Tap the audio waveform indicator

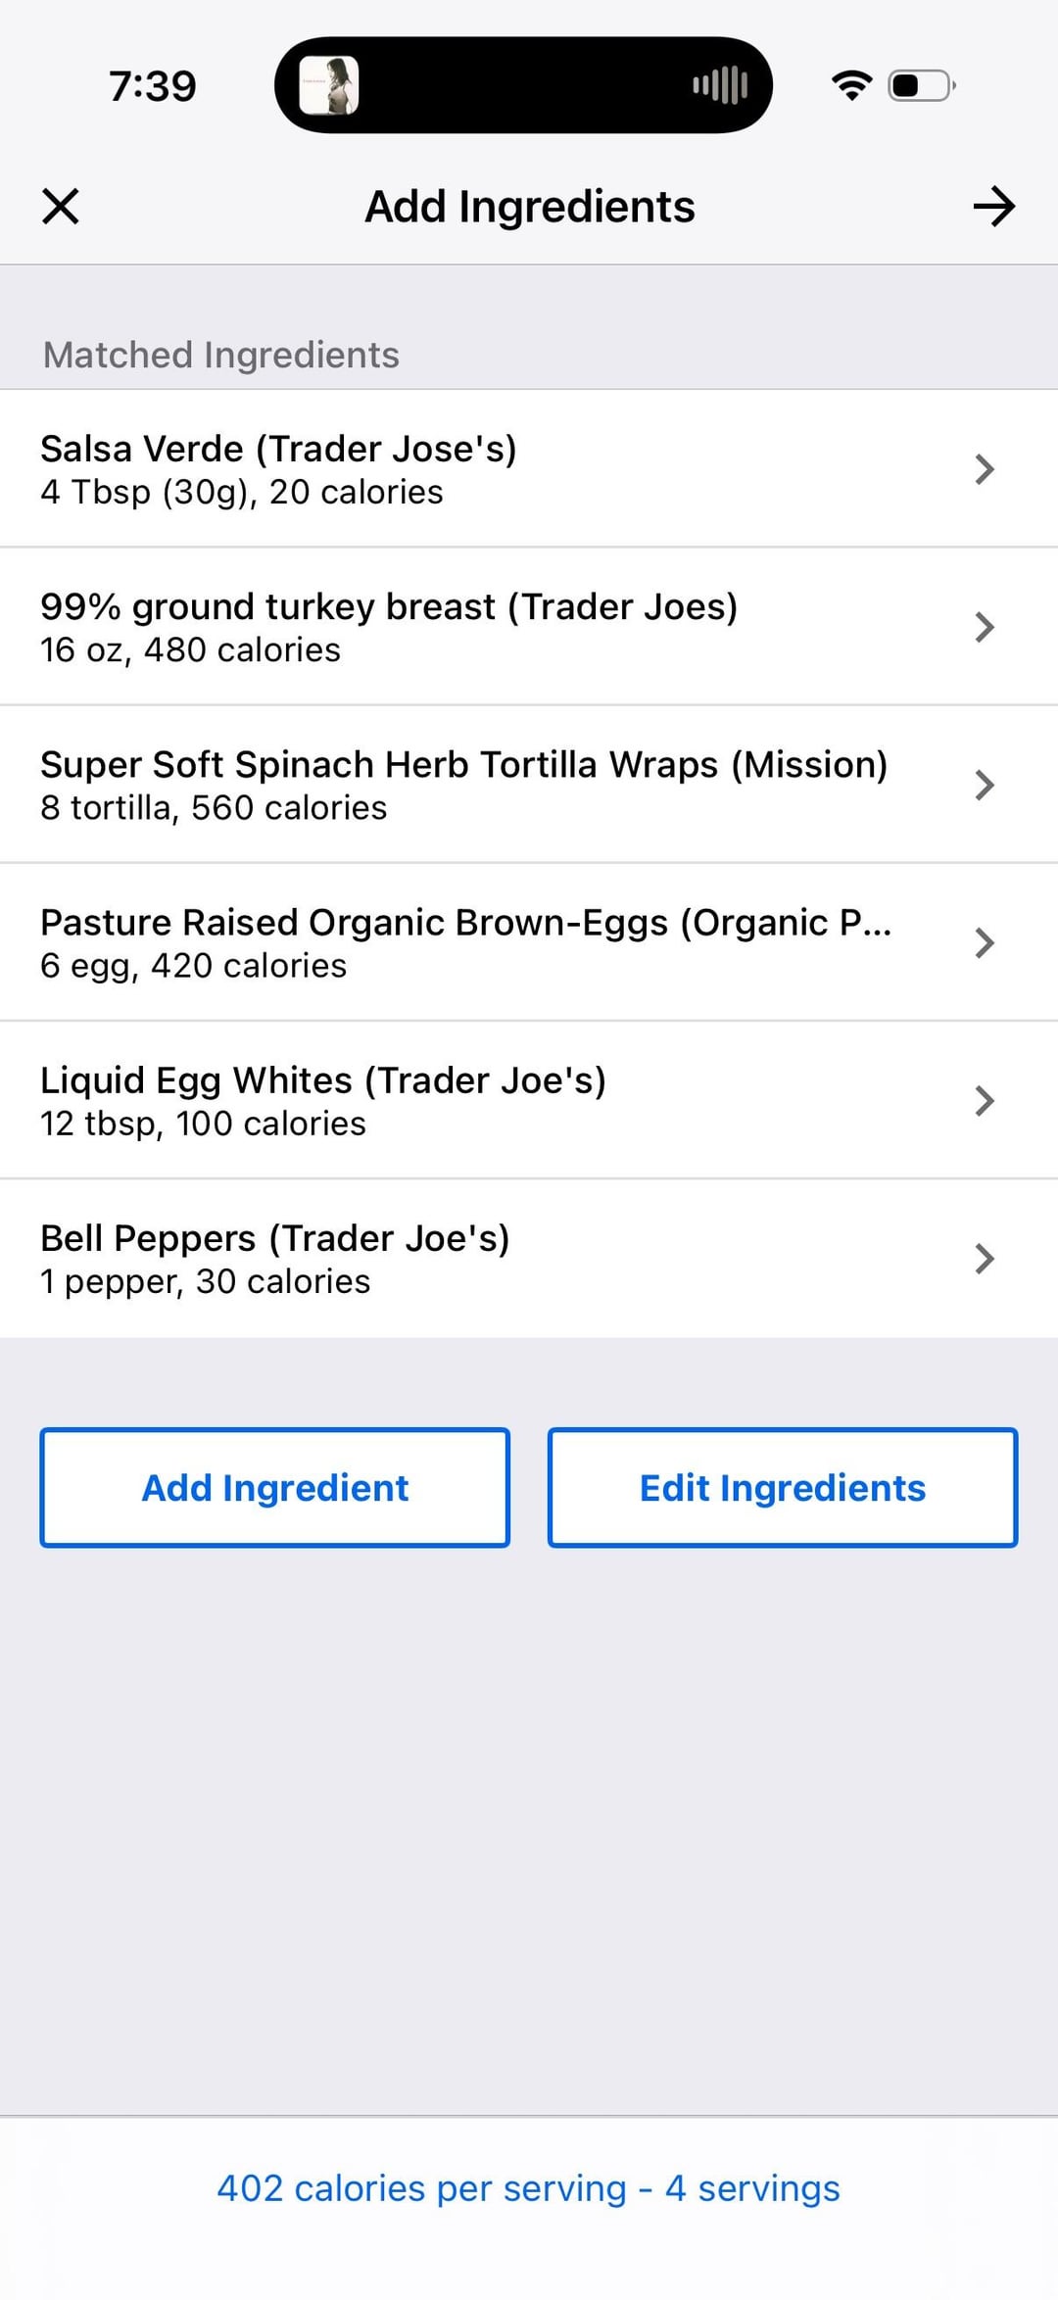[x=720, y=85]
